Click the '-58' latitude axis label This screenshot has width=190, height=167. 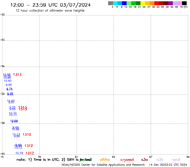point(2,123)
